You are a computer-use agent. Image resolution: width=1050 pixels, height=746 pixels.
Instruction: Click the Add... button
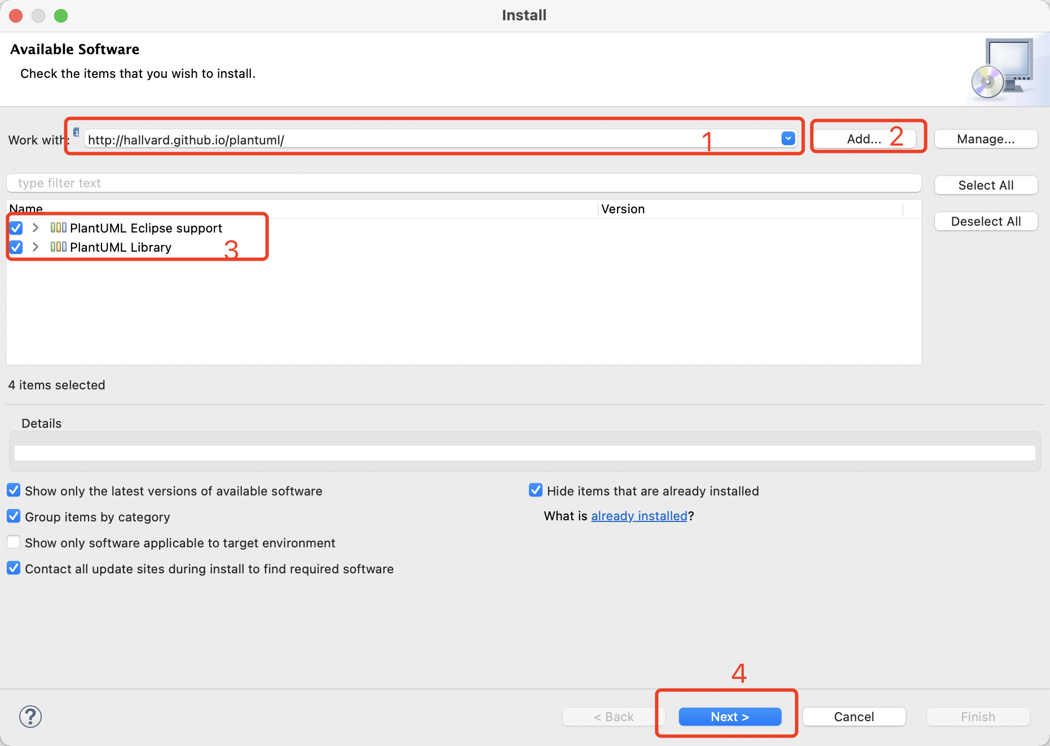pyautogui.click(x=864, y=139)
